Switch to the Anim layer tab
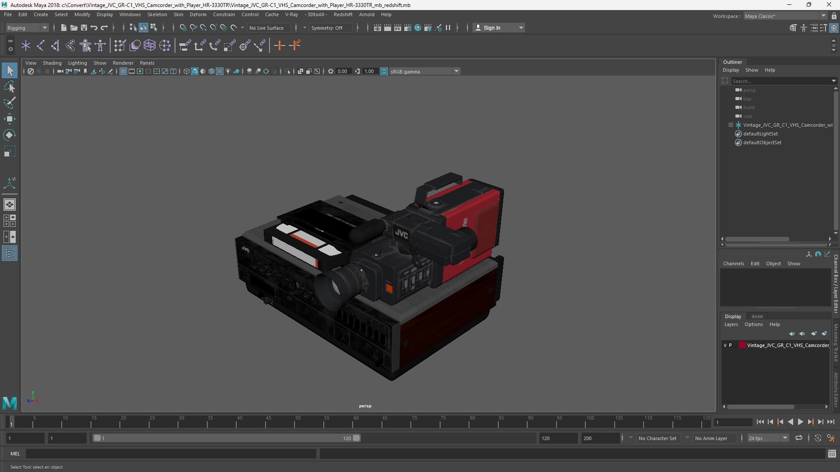The width and height of the screenshot is (840, 472). [x=757, y=316]
